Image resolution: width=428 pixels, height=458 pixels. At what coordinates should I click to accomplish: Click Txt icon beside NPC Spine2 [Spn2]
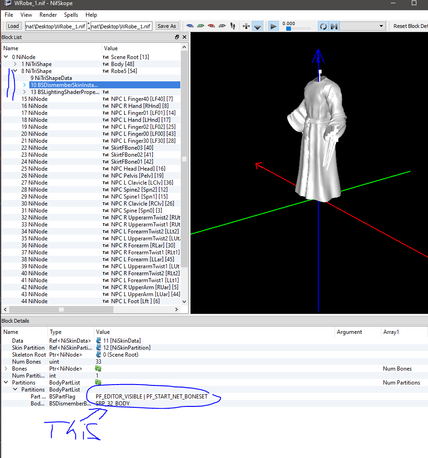click(105, 190)
